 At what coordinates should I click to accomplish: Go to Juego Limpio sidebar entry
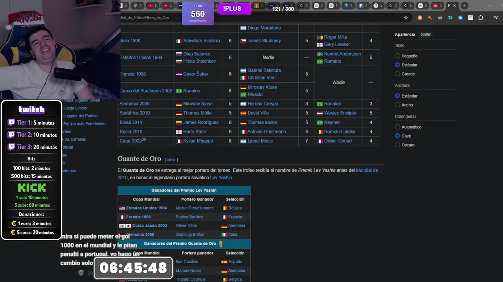point(75,108)
